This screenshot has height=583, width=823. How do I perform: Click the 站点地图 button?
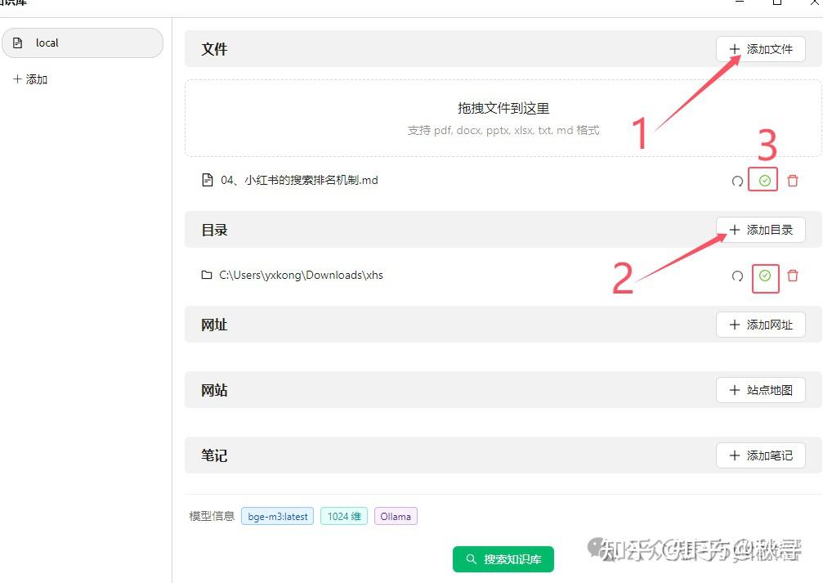pyautogui.click(x=761, y=390)
